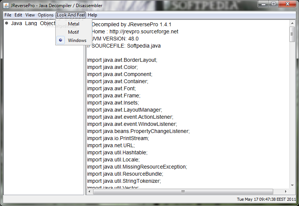Screen dimensions: 299x206
Task: Click the horizontal scrollbar thumb
Action: click(183, 191)
